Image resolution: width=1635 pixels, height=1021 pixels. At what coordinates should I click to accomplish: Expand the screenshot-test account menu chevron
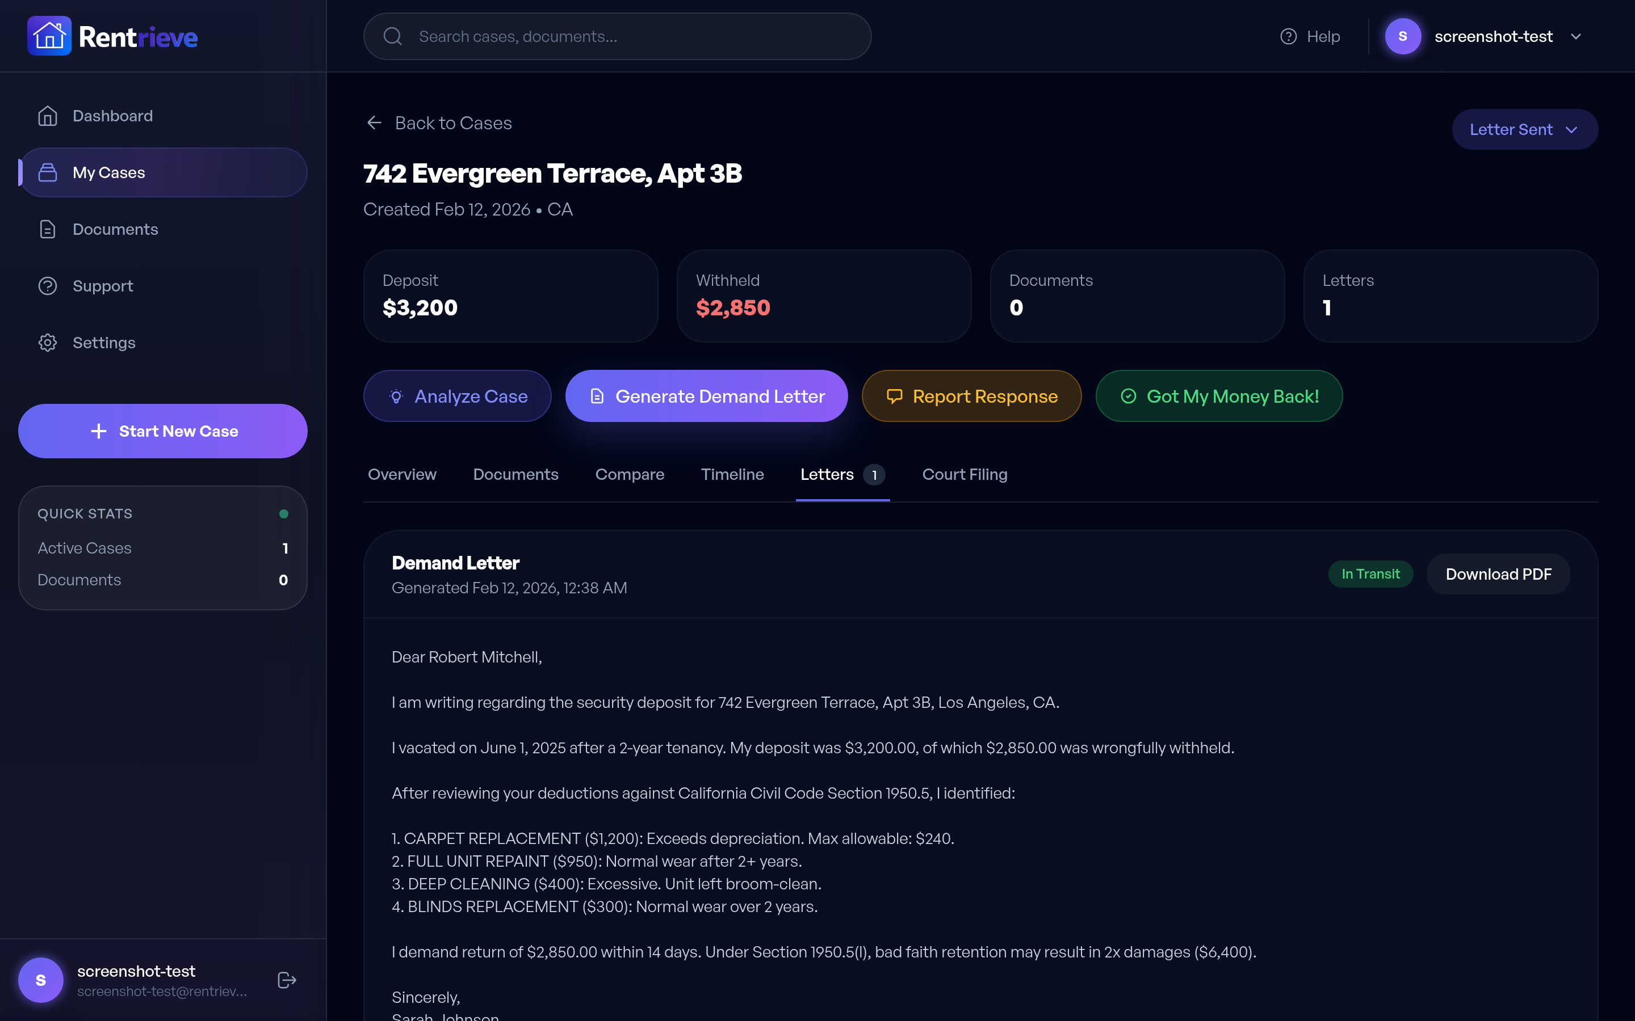pos(1576,36)
